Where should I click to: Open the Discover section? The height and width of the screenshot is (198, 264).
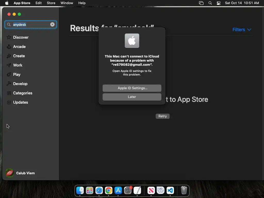click(21, 37)
